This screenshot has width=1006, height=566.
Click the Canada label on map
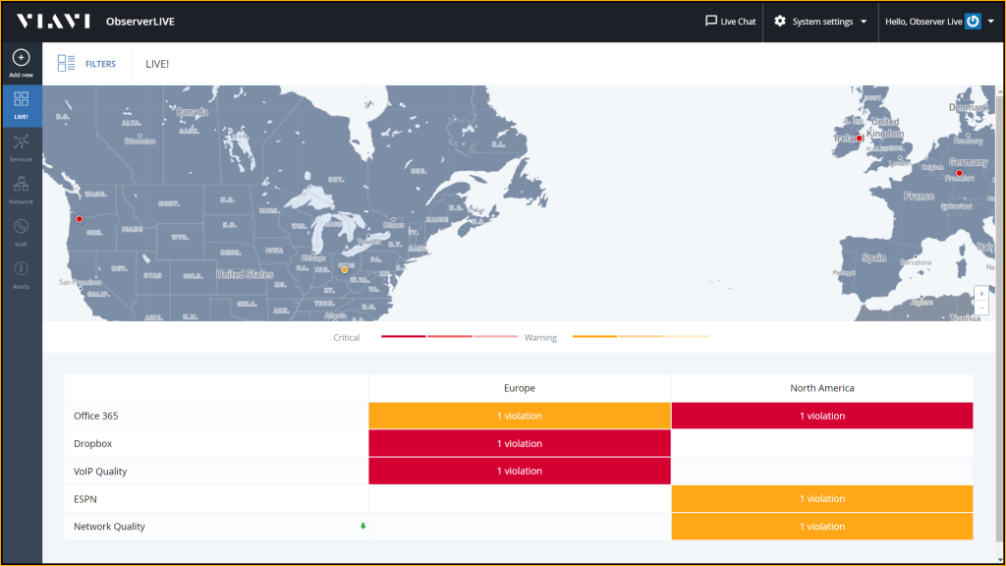(192, 112)
